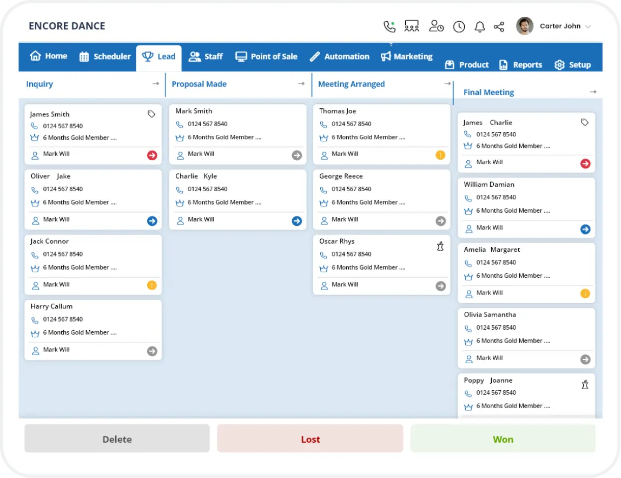Screen dimensions: 621x478
Task: Go to the Home tab
Action: click(x=48, y=56)
